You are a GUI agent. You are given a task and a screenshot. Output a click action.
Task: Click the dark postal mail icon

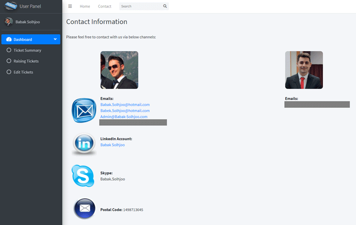pyautogui.click(x=84, y=208)
